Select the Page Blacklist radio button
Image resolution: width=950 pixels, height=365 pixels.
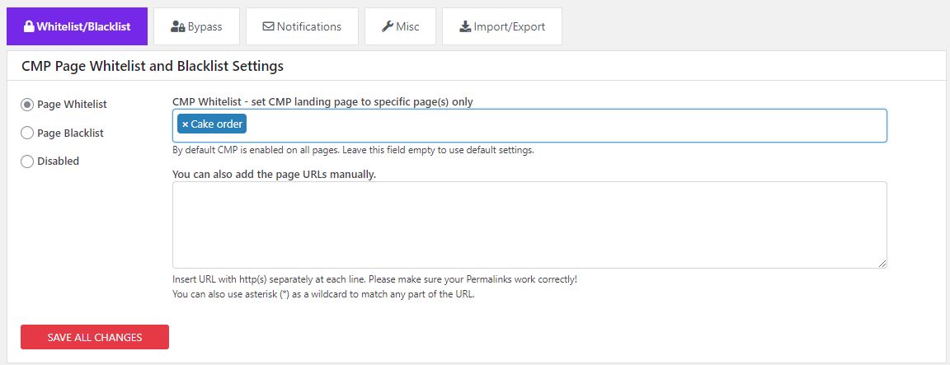tap(27, 133)
